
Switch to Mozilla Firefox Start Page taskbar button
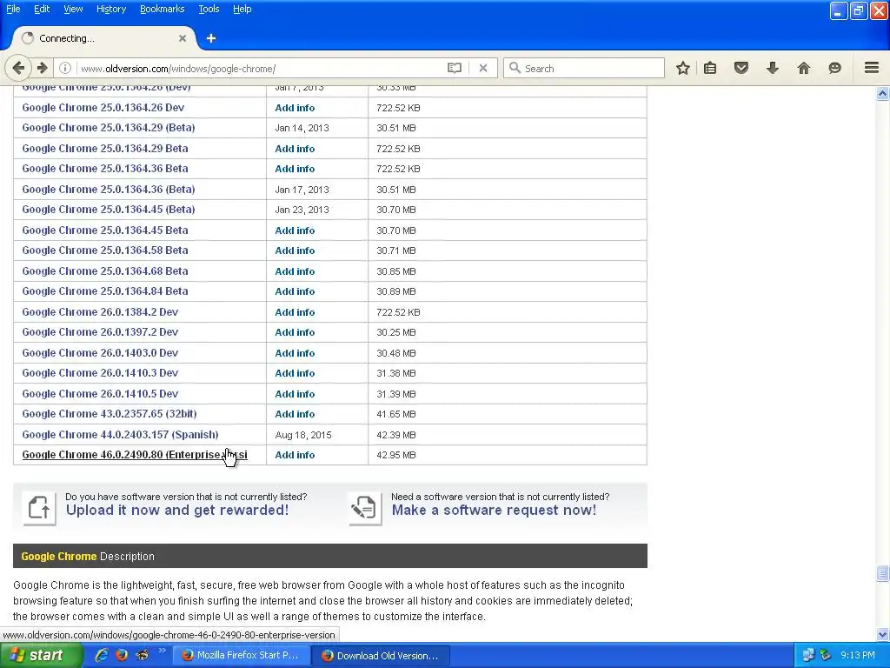[x=241, y=655]
